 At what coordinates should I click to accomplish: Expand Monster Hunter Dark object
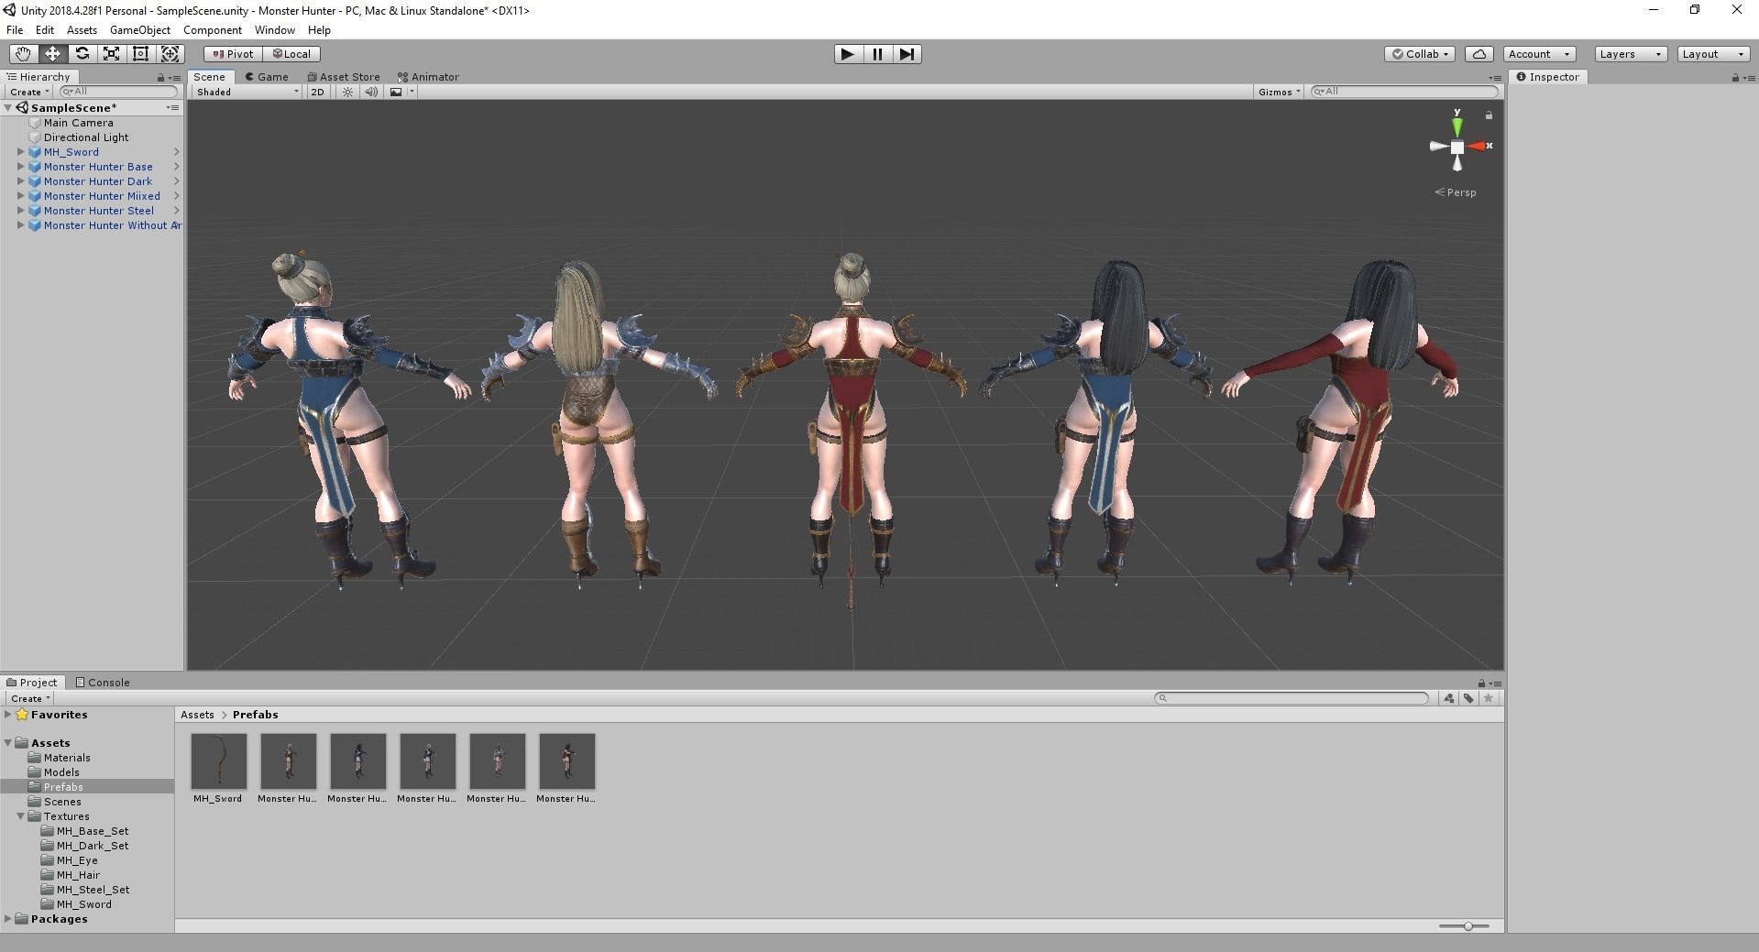(20, 181)
